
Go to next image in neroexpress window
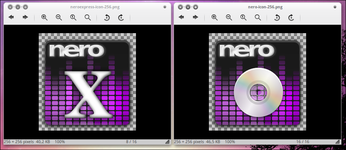25,17
